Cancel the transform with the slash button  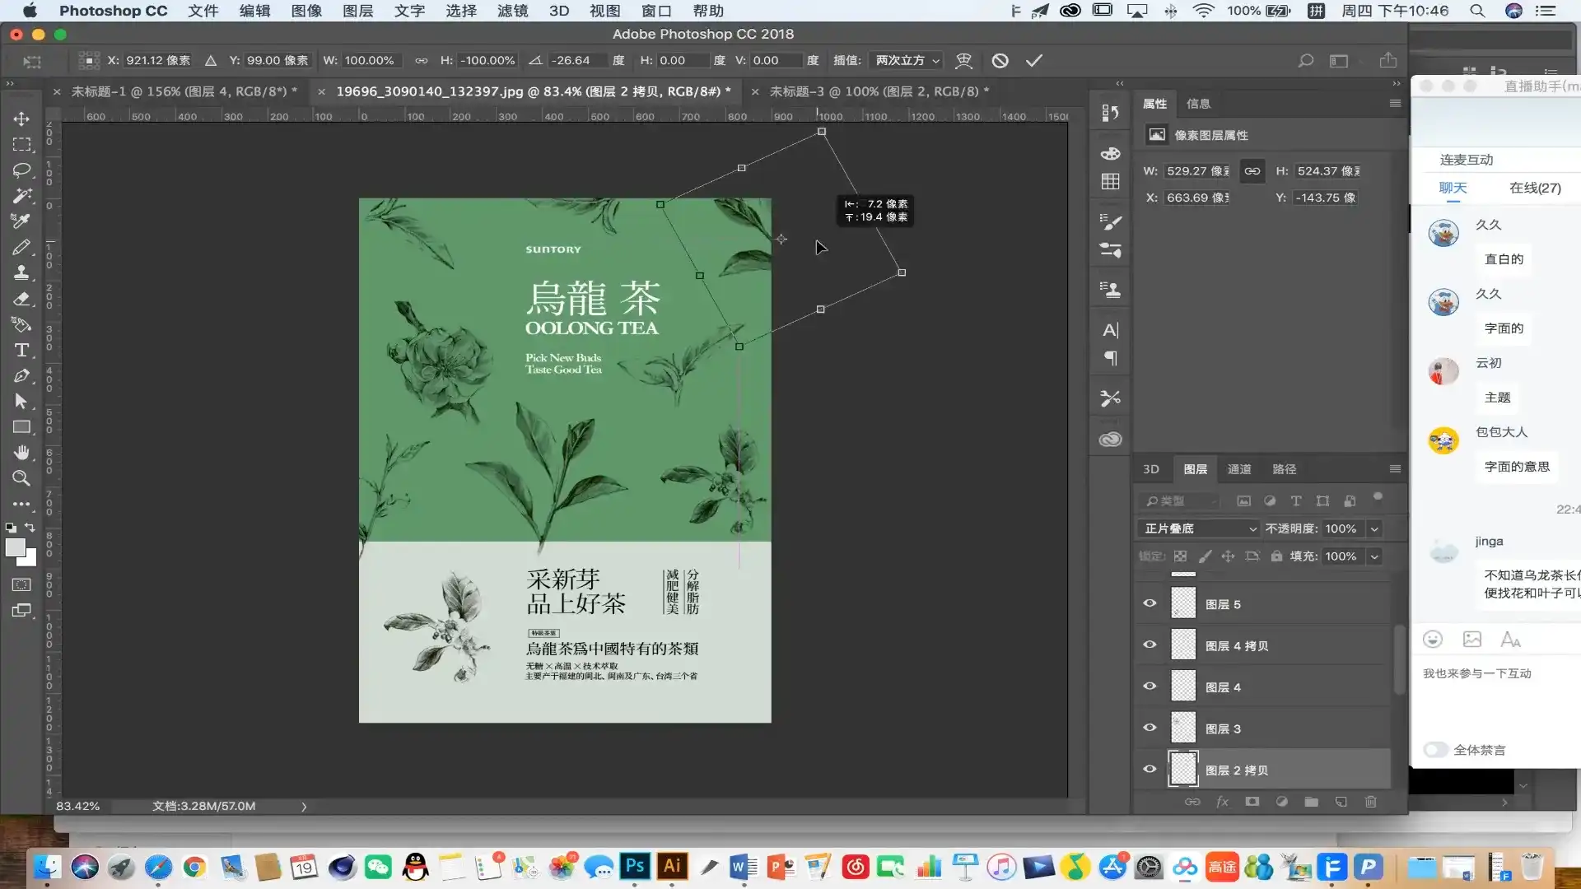click(x=1000, y=60)
